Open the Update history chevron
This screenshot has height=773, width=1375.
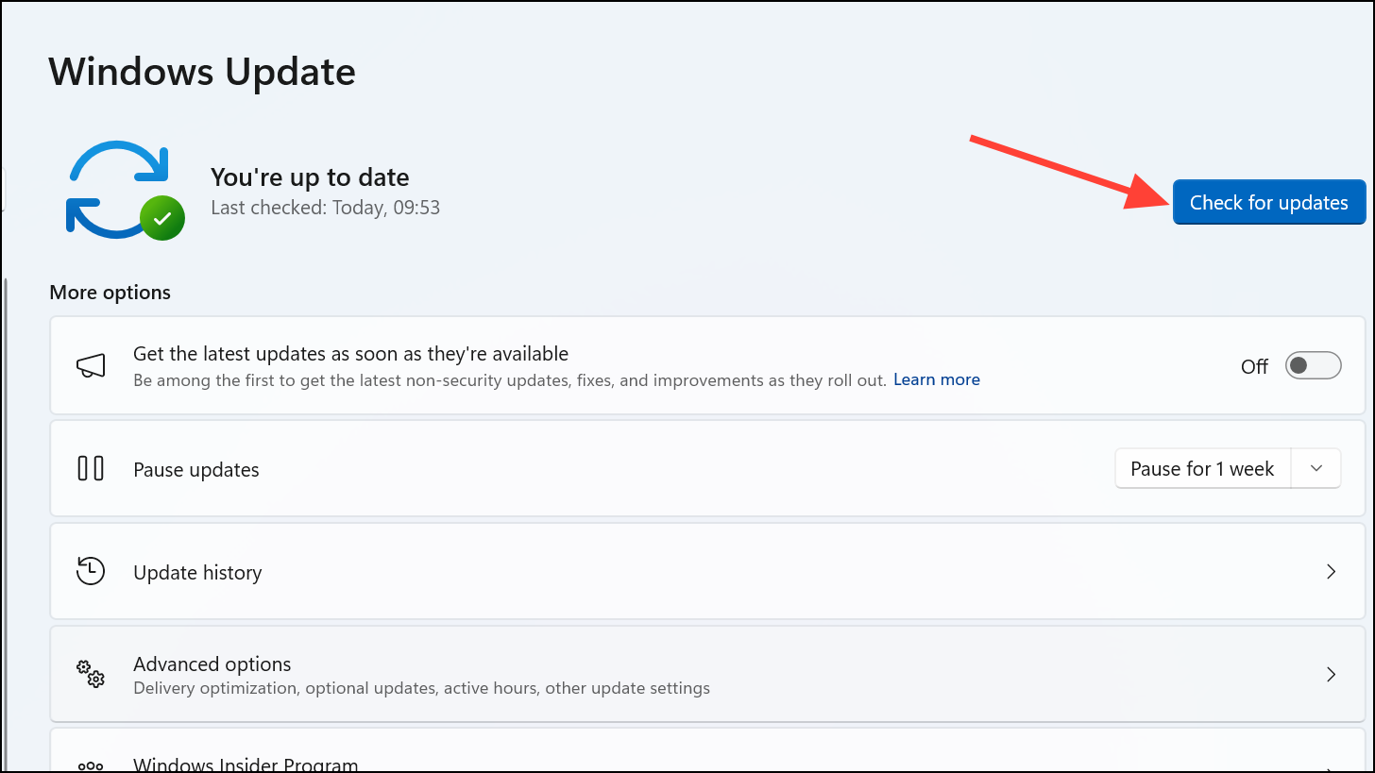1331,572
